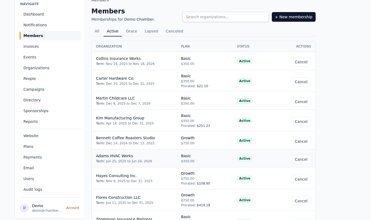Go to the People page
This screenshot has width=371, height=220.
30,78
